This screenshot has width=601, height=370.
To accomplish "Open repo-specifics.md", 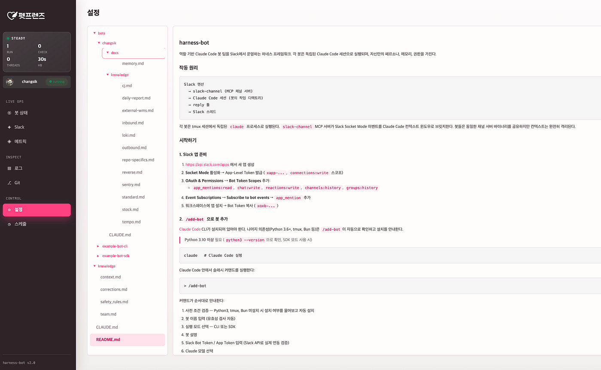I will point(138,160).
